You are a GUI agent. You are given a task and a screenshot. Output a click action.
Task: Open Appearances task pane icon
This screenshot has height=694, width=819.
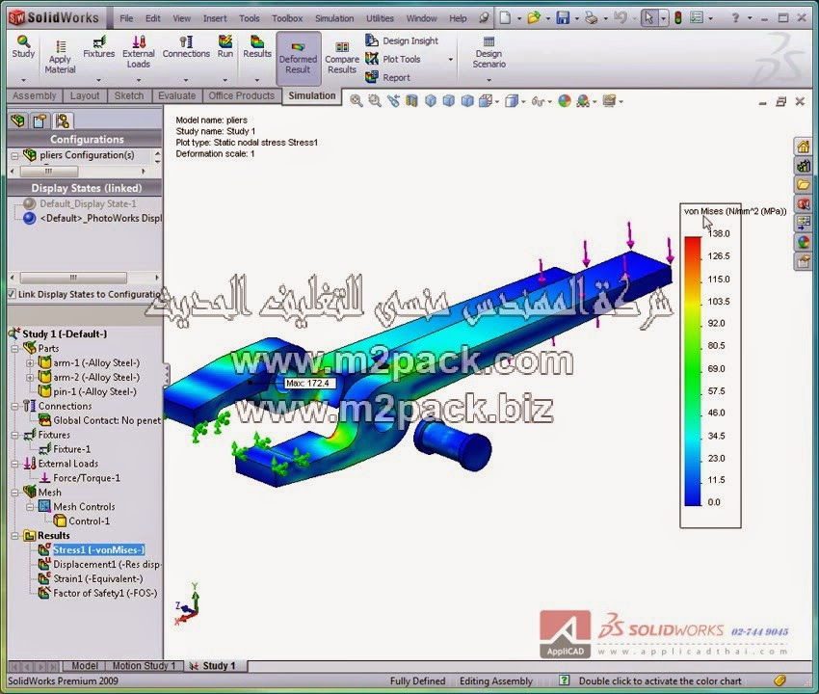pos(804,242)
